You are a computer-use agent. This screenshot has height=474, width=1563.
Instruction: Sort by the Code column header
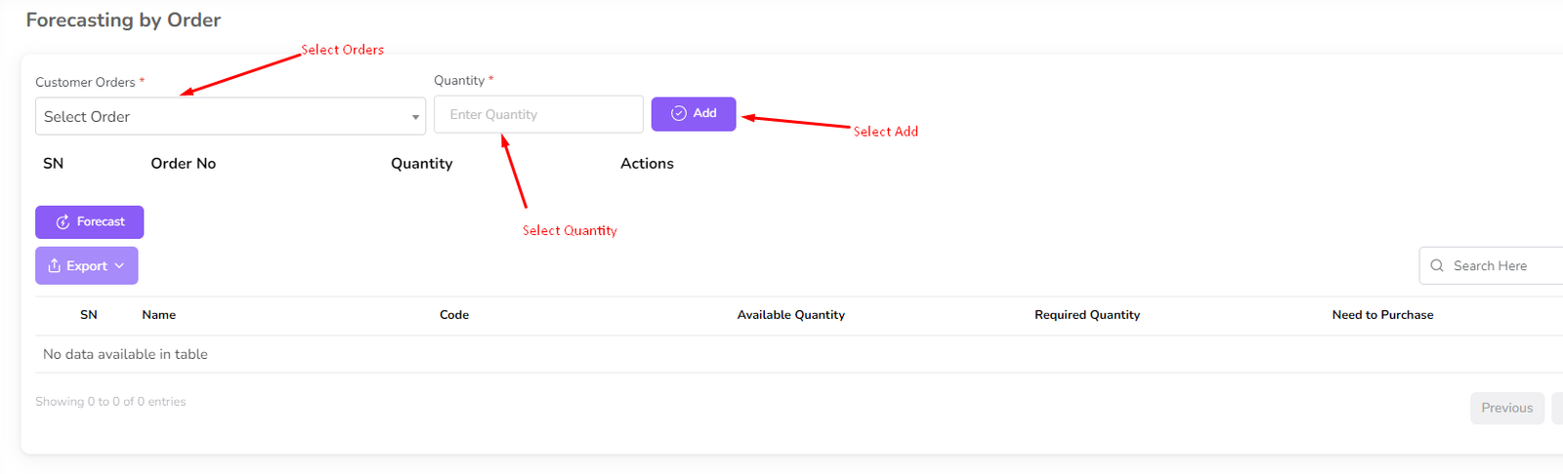click(454, 315)
